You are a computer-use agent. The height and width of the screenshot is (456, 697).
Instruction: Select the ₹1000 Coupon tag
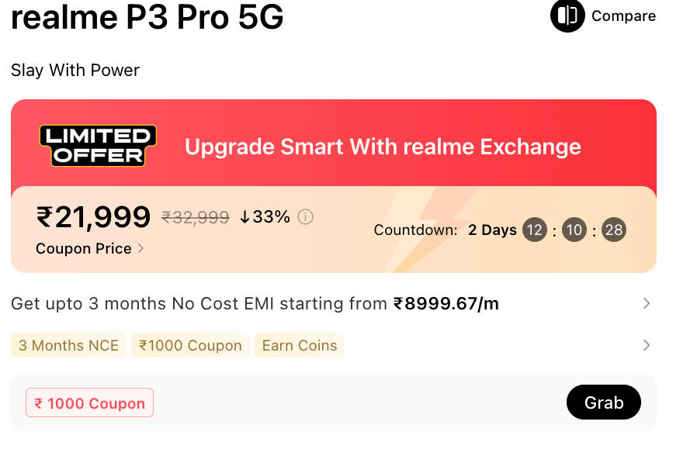(x=190, y=345)
